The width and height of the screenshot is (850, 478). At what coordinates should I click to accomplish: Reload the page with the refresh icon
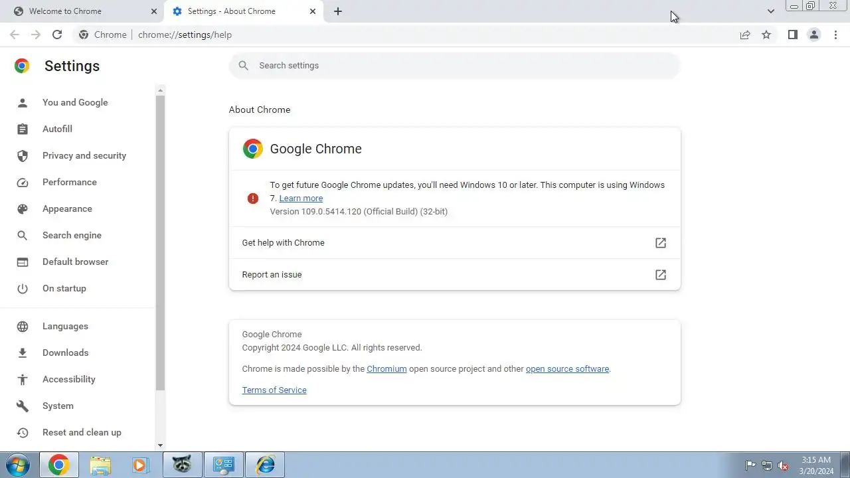(x=57, y=35)
